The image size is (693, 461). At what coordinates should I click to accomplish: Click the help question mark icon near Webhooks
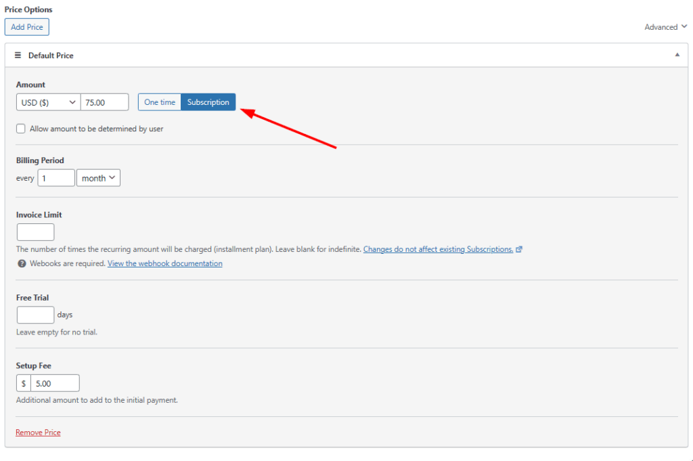click(22, 263)
